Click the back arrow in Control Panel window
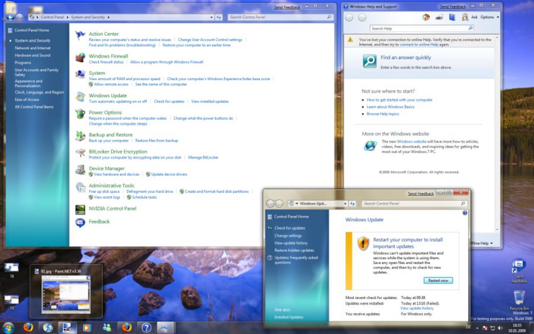 (x=10, y=17)
